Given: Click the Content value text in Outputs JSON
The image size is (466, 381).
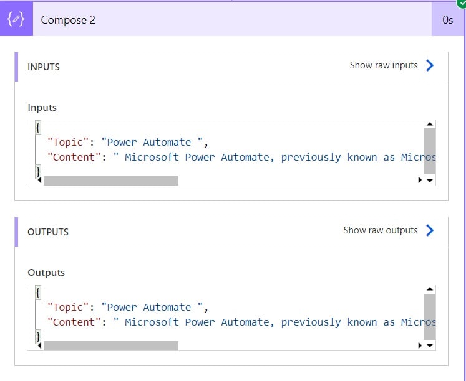Looking at the screenshot, I should pyautogui.click(x=274, y=322).
